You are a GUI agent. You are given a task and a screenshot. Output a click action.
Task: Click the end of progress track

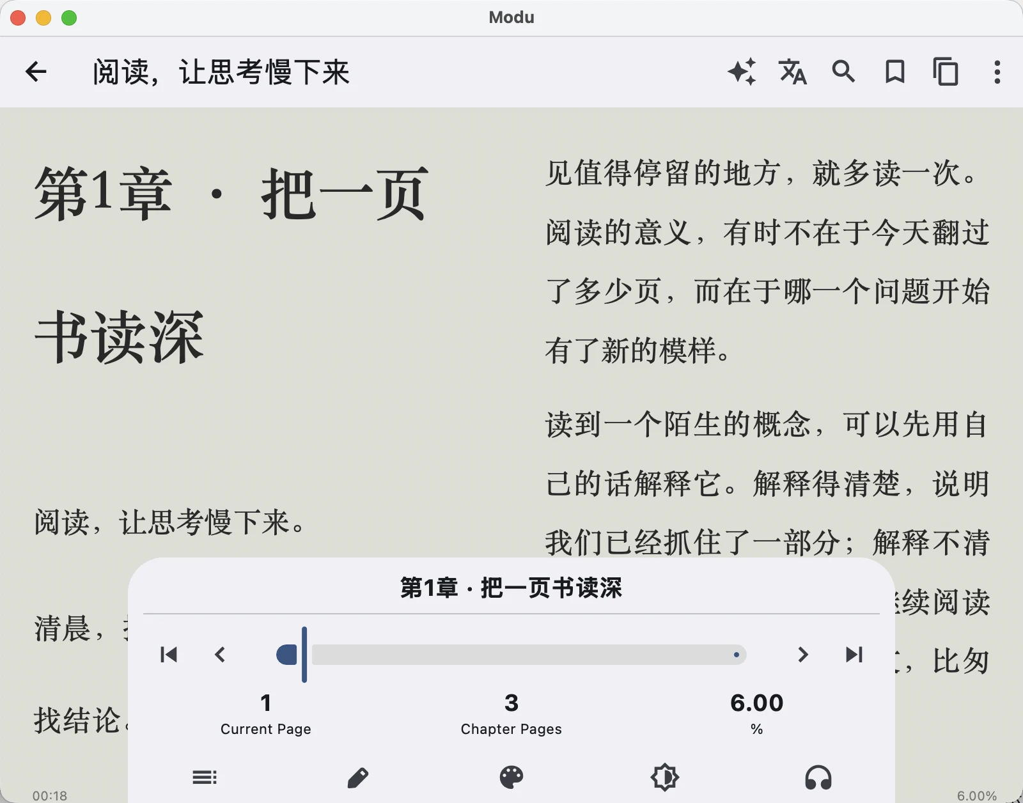[737, 655]
